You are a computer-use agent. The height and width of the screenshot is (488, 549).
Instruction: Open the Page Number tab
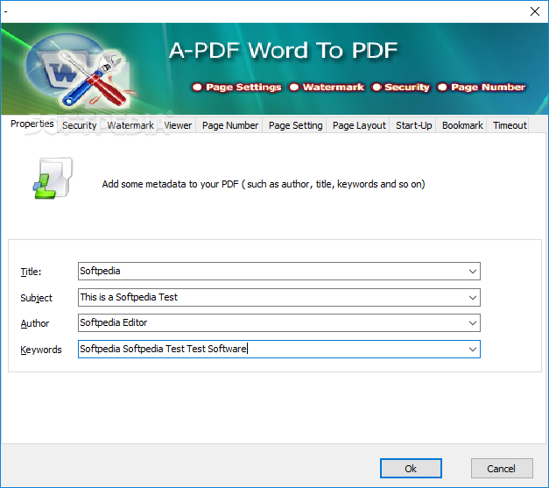(230, 125)
